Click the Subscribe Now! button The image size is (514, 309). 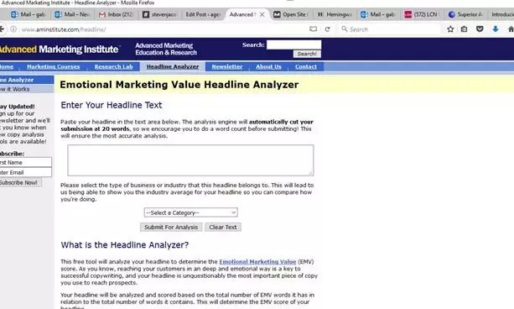pyautogui.click(x=20, y=182)
